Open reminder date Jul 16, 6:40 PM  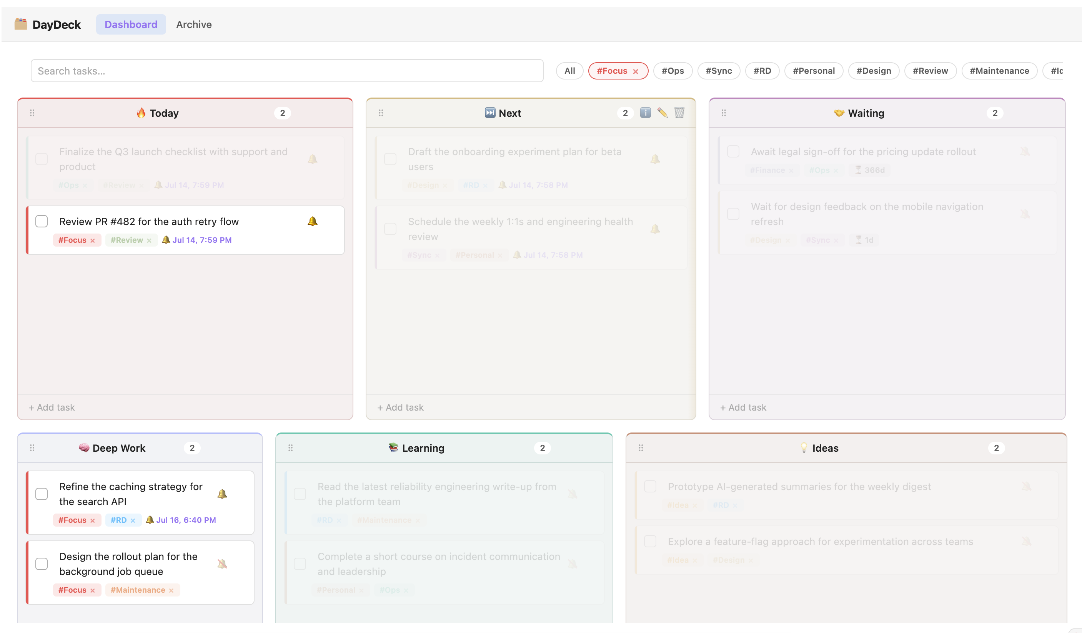[181, 520]
